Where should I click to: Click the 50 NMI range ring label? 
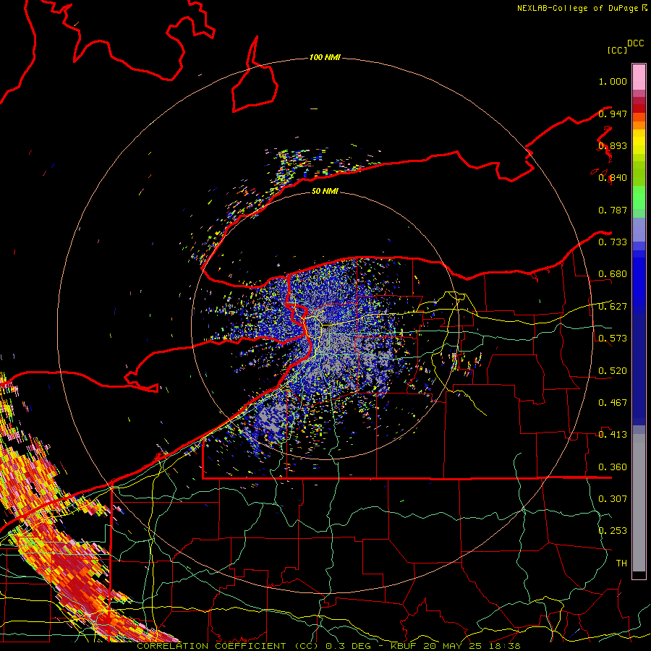[x=325, y=191]
